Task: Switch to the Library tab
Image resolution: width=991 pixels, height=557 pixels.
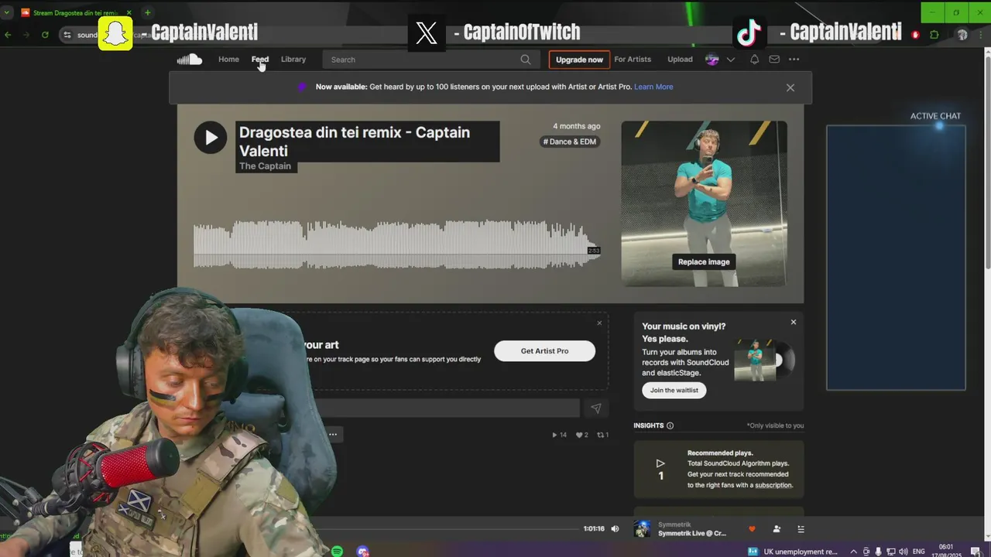Action: [x=293, y=60]
